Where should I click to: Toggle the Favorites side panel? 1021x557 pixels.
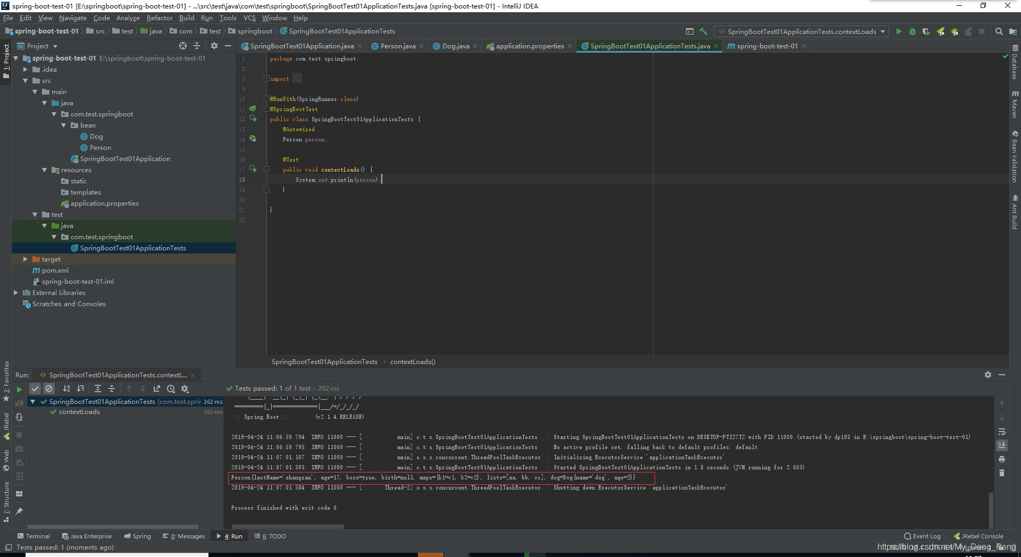6,381
